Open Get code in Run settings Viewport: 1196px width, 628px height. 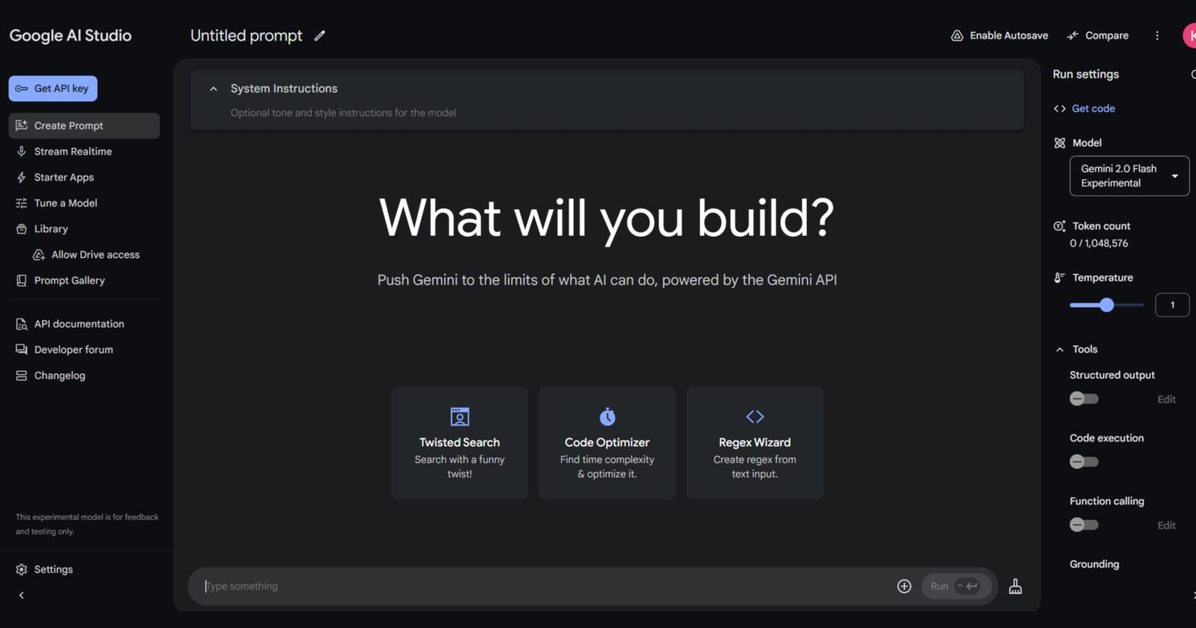1092,108
